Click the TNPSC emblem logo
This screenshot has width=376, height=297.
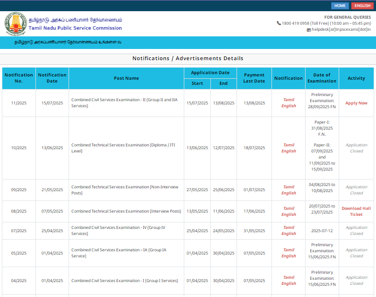15,22
